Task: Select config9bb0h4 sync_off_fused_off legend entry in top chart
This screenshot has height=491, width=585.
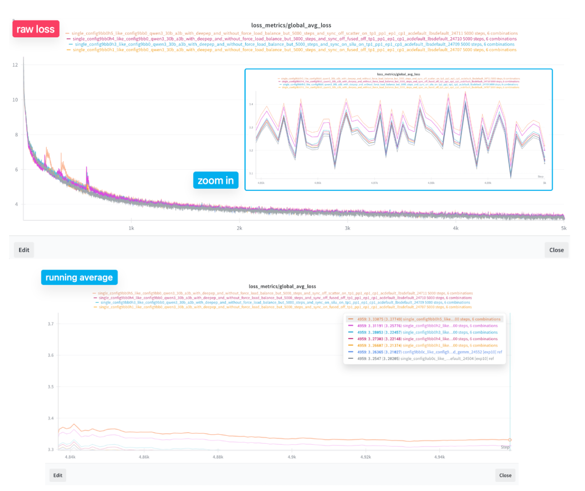Action: tap(294, 39)
